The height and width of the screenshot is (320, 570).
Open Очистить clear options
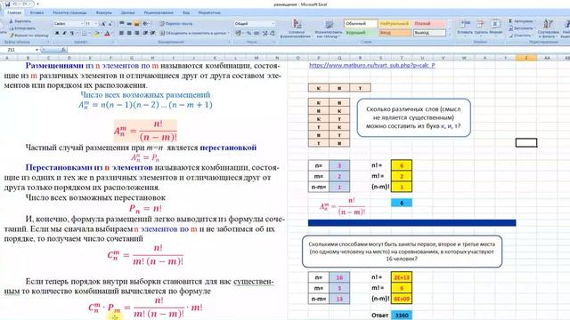tap(520, 36)
